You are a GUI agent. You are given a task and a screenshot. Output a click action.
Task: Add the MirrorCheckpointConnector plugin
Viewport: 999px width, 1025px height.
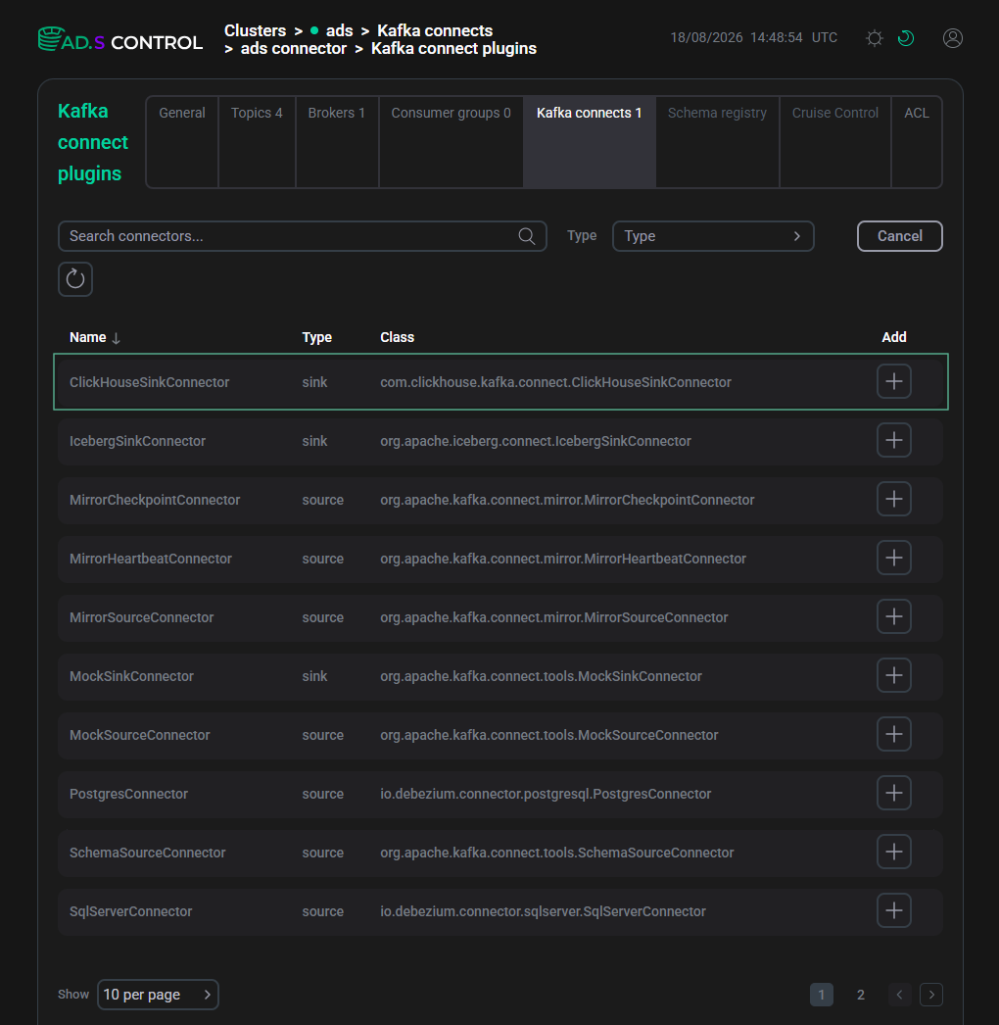coord(894,500)
